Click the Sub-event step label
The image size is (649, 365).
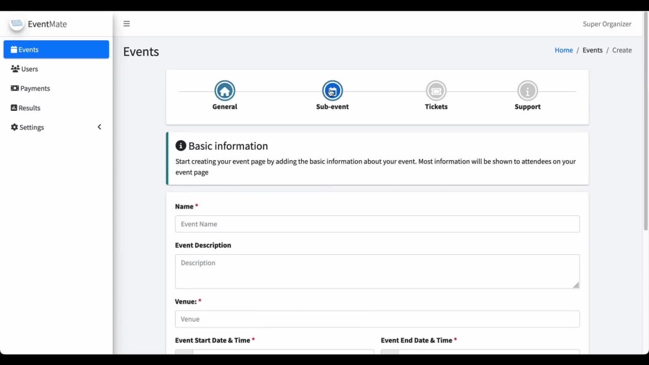(x=332, y=107)
